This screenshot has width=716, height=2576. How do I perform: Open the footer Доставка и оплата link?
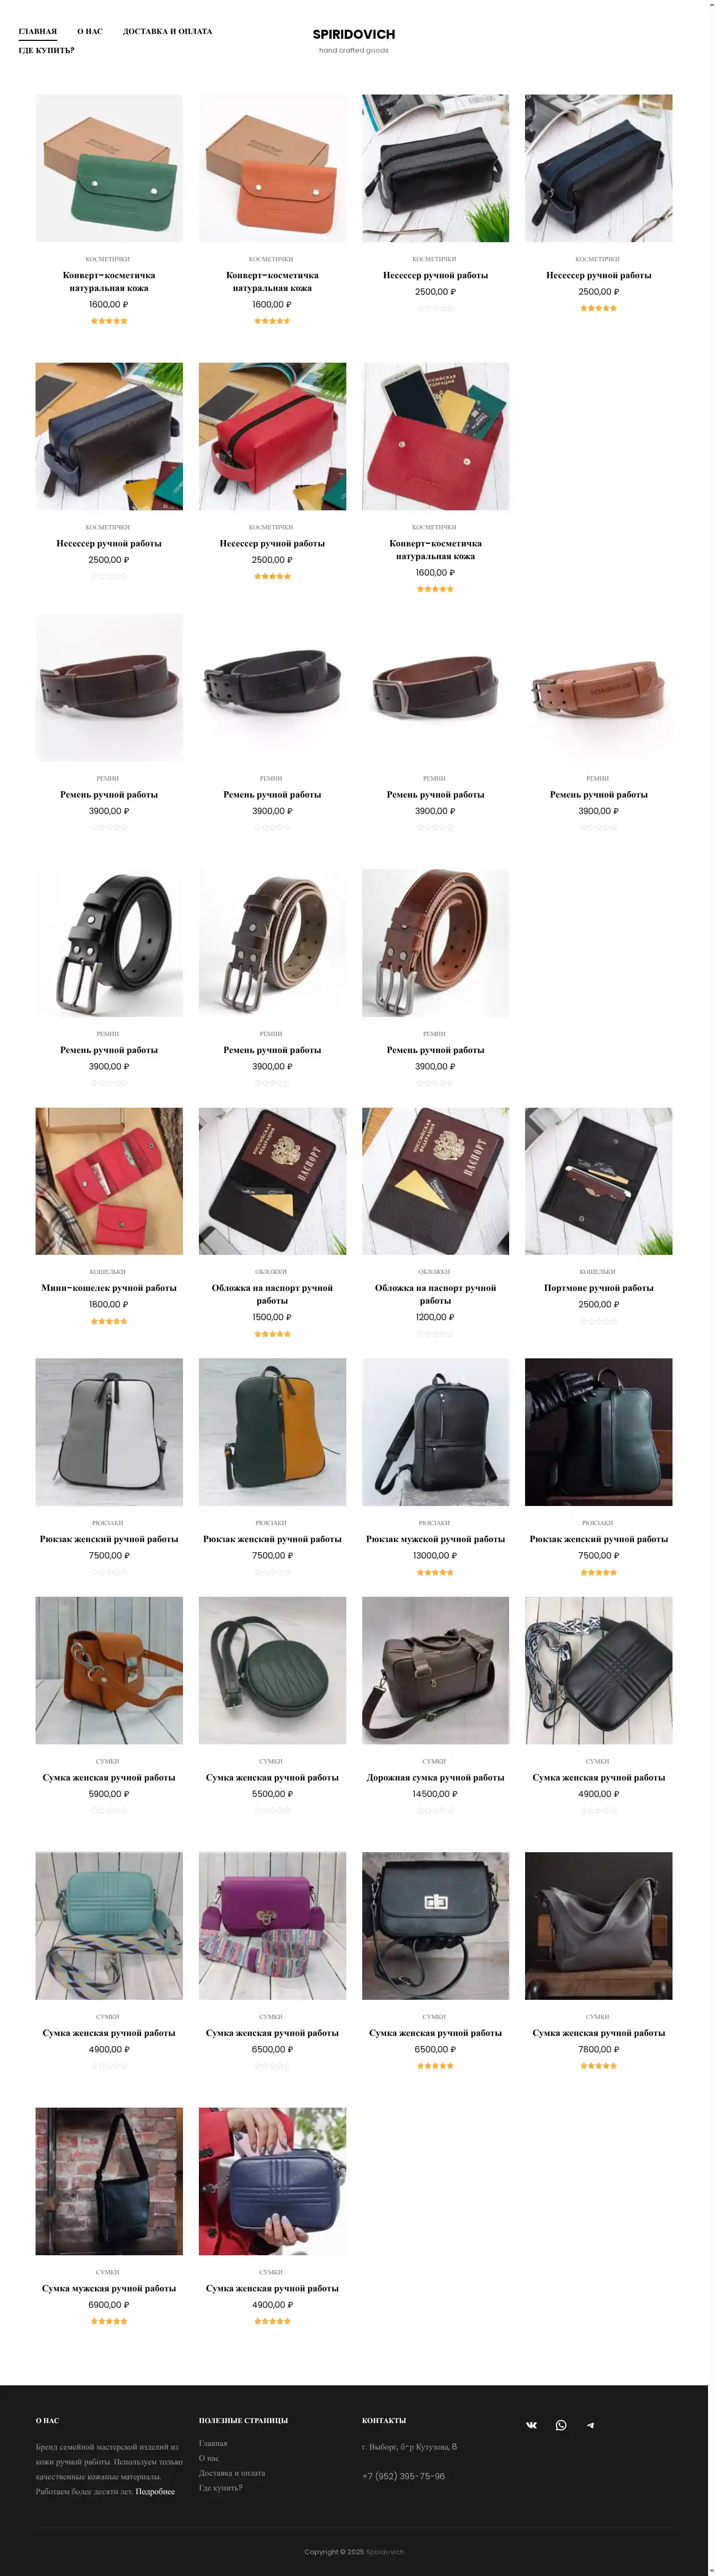(232, 2472)
